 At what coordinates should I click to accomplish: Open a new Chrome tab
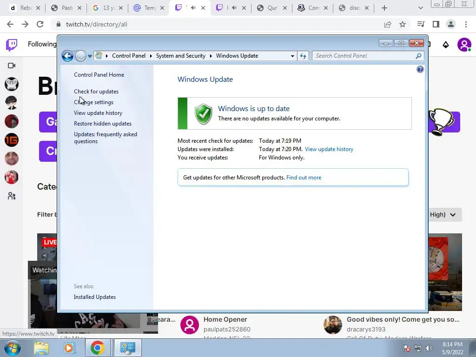[384, 8]
